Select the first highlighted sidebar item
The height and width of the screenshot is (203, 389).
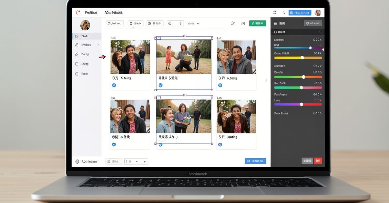coord(86,36)
